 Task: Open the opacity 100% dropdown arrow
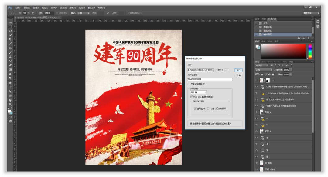tap(291, 70)
